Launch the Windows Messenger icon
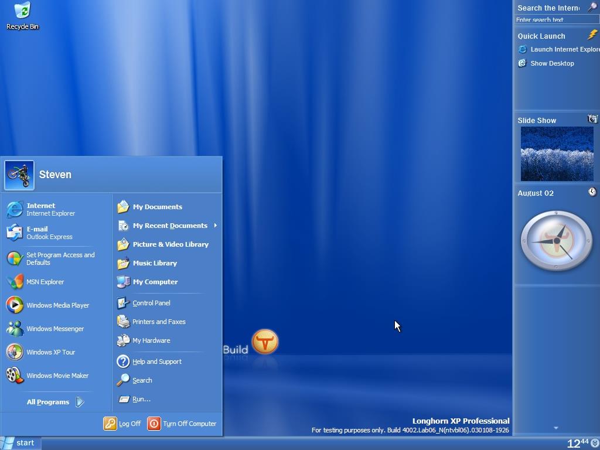Screen dimensions: 600x450 point(15,329)
